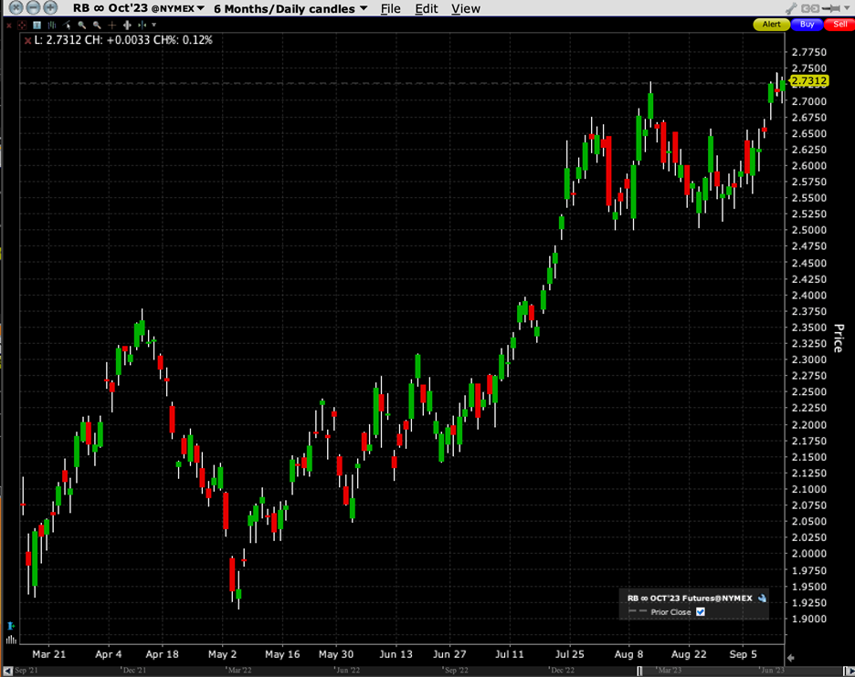Image resolution: width=855 pixels, height=677 pixels.
Task: Toggle the blue study indicator in toolbar
Action: (35, 25)
